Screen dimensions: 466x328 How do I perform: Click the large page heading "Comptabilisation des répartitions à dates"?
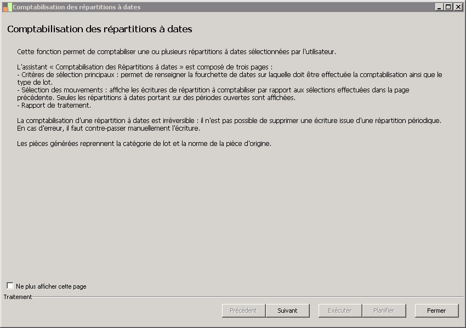[x=100, y=29]
